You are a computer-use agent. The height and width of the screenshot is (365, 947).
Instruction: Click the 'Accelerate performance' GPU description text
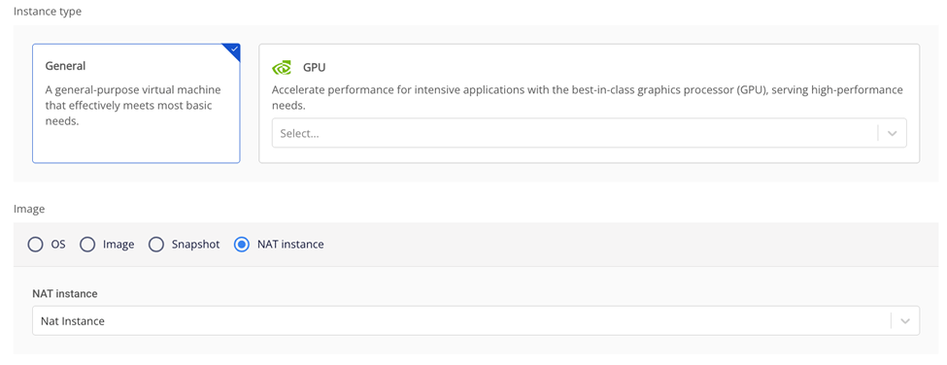(x=587, y=97)
